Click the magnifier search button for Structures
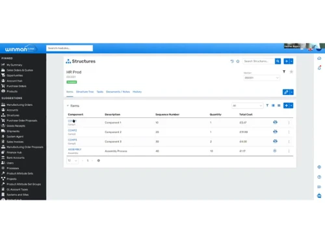The image size is (325, 244). [278, 61]
